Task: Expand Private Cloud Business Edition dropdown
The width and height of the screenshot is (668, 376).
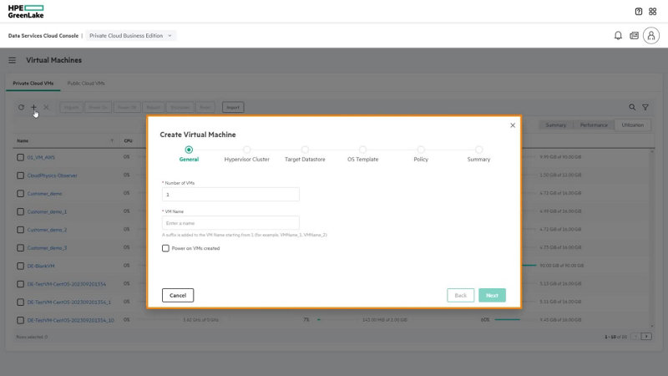Action: [x=130, y=36]
